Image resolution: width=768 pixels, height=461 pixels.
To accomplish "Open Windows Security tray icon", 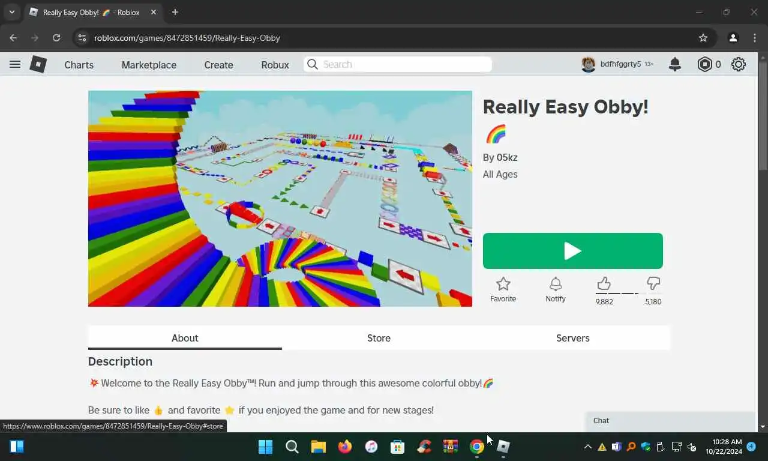I will coord(646,447).
